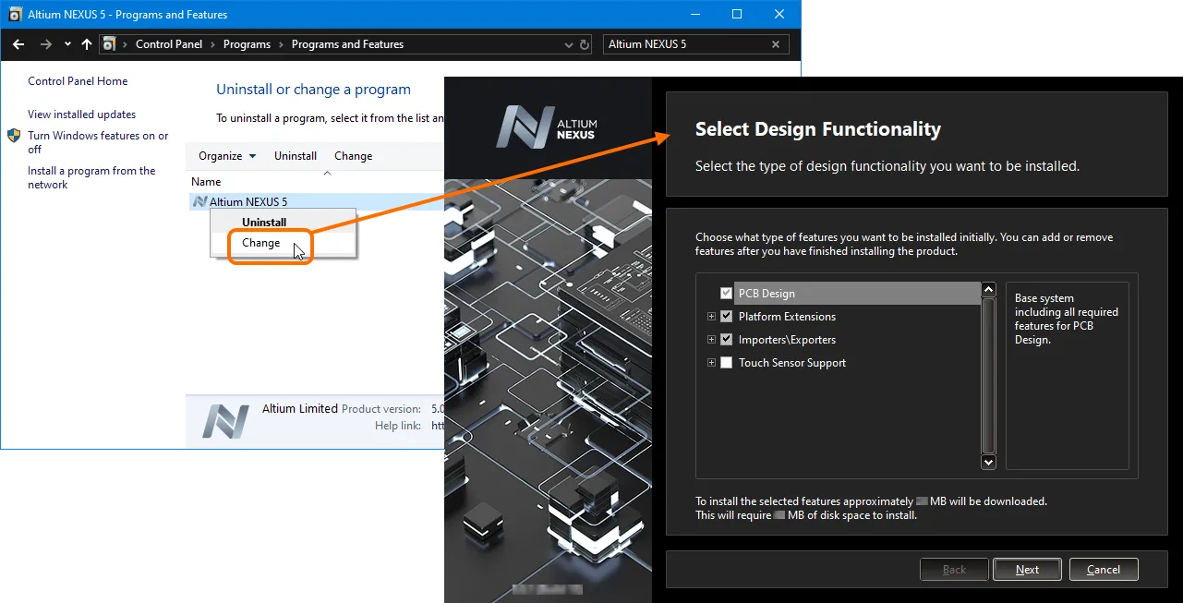Open the recent locations dropdown arrow
This screenshot has width=1183, height=603.
67,44
